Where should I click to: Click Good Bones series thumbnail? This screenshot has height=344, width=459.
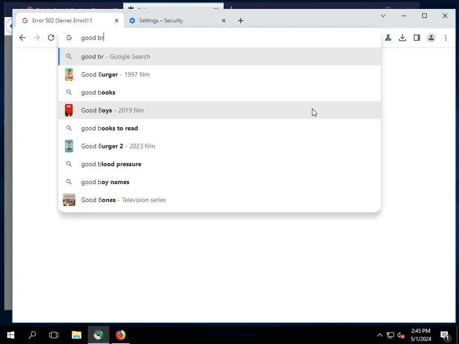click(x=69, y=200)
